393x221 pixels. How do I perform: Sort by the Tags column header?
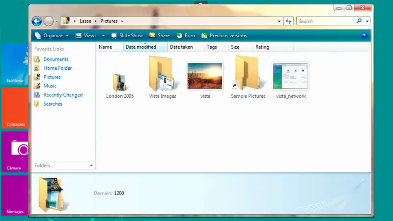coord(216,47)
